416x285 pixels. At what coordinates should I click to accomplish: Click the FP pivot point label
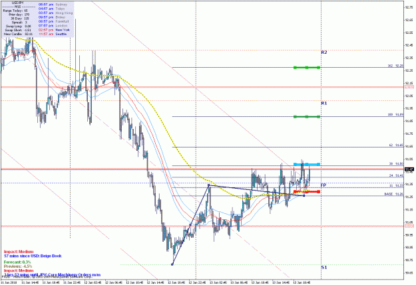[x=323, y=185]
